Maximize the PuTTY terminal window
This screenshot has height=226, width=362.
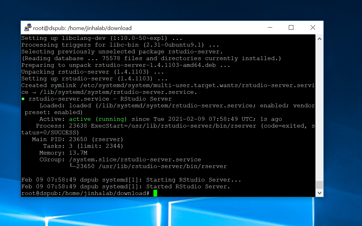coord(291,28)
